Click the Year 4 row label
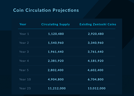 pyautogui.click(x=24, y=61)
